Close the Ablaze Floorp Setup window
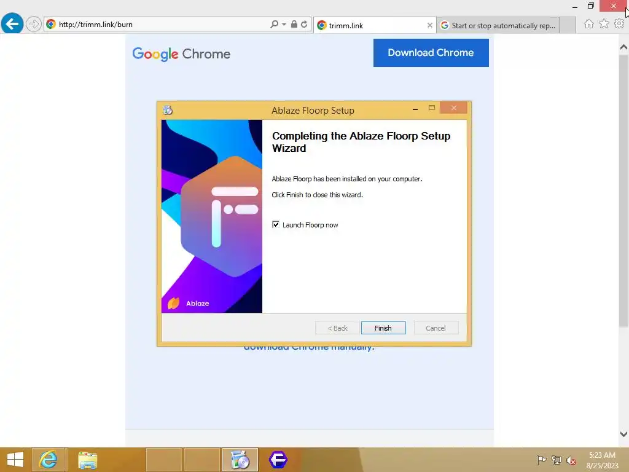Screen dimensions: 629x472 click(454, 108)
